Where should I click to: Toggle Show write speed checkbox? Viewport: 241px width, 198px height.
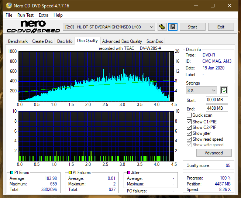click(189, 145)
